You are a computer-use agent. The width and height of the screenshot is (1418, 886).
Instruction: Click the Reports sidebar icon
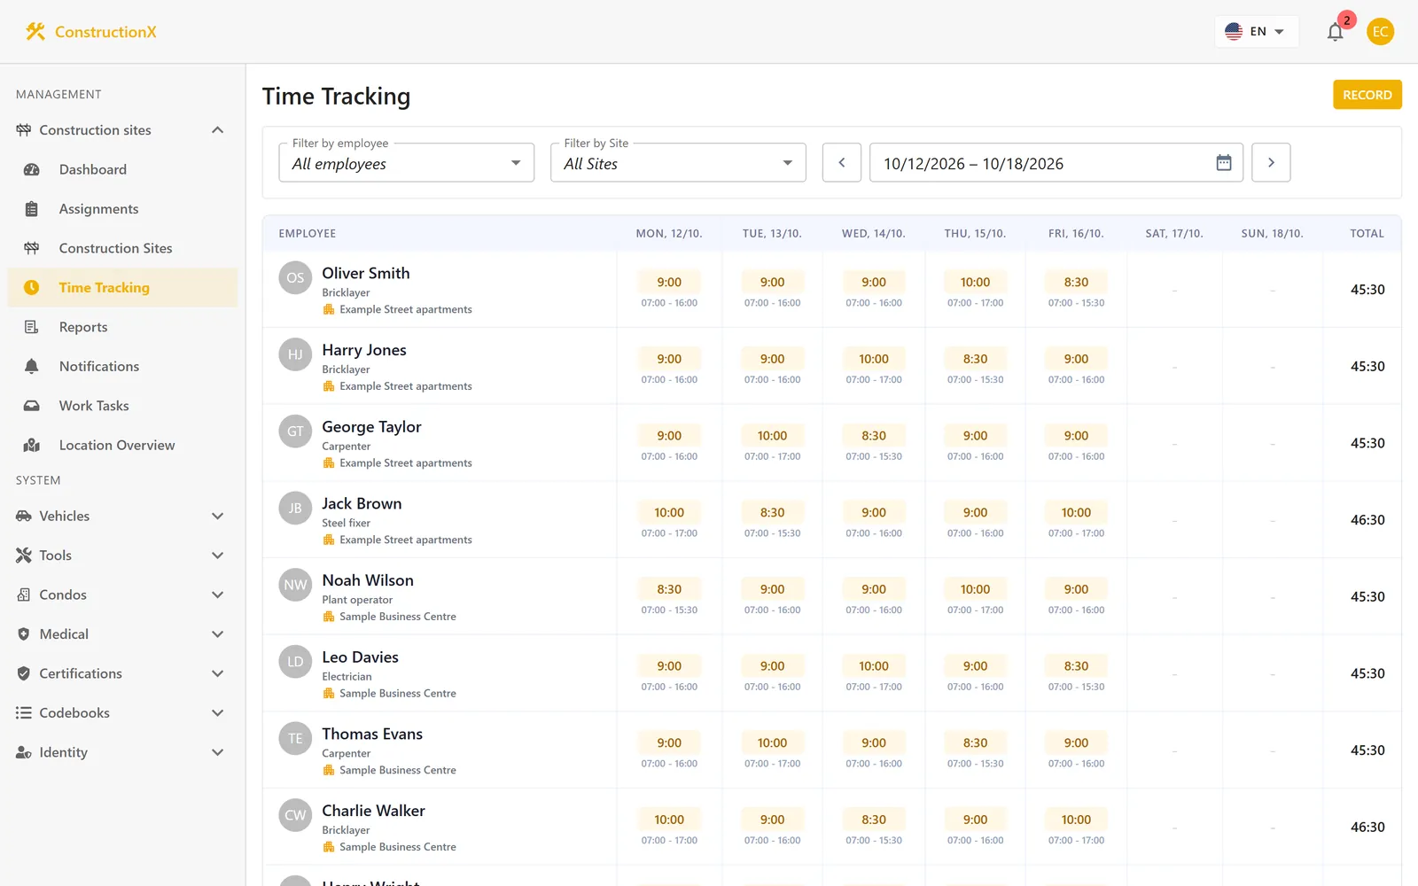click(x=32, y=327)
